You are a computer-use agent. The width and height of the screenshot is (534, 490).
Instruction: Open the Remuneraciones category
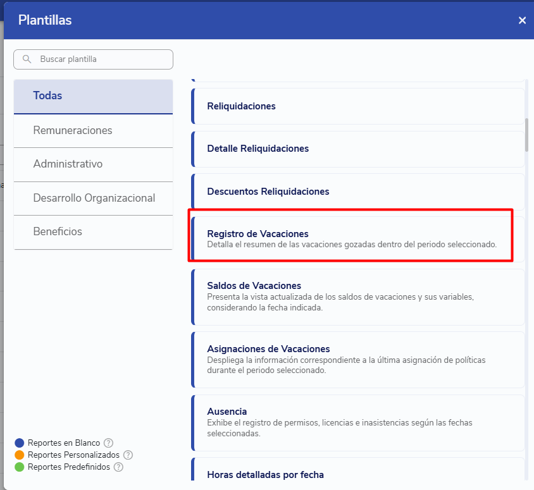(93, 131)
